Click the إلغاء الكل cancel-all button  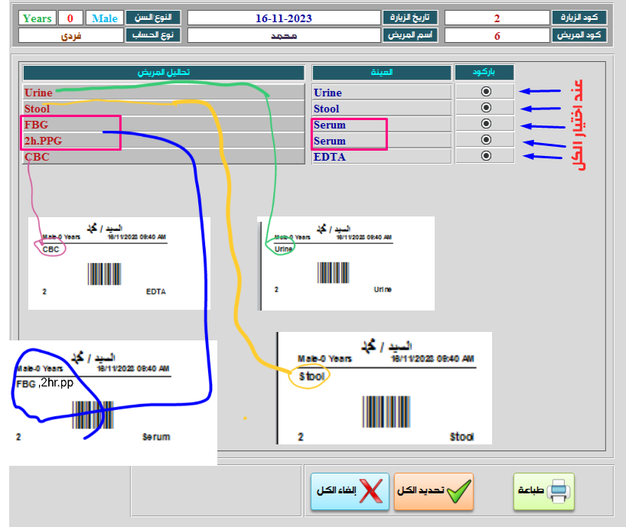click(x=350, y=491)
